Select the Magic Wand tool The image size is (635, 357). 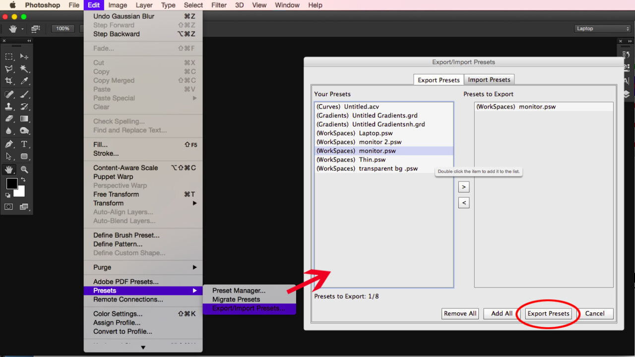coord(23,69)
